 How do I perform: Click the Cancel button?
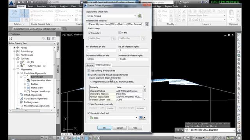pyautogui.click(x=120, y=128)
